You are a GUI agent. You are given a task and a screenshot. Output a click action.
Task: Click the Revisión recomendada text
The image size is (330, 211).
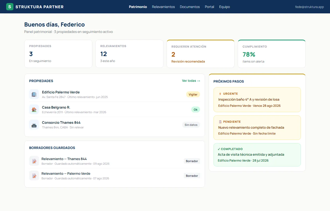pyautogui.click(x=188, y=61)
